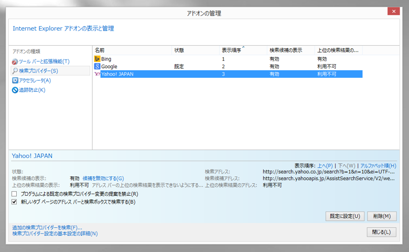Click the search.yahooapis.jp suggestion address URL
The width and height of the screenshot is (409, 252).
point(329,178)
